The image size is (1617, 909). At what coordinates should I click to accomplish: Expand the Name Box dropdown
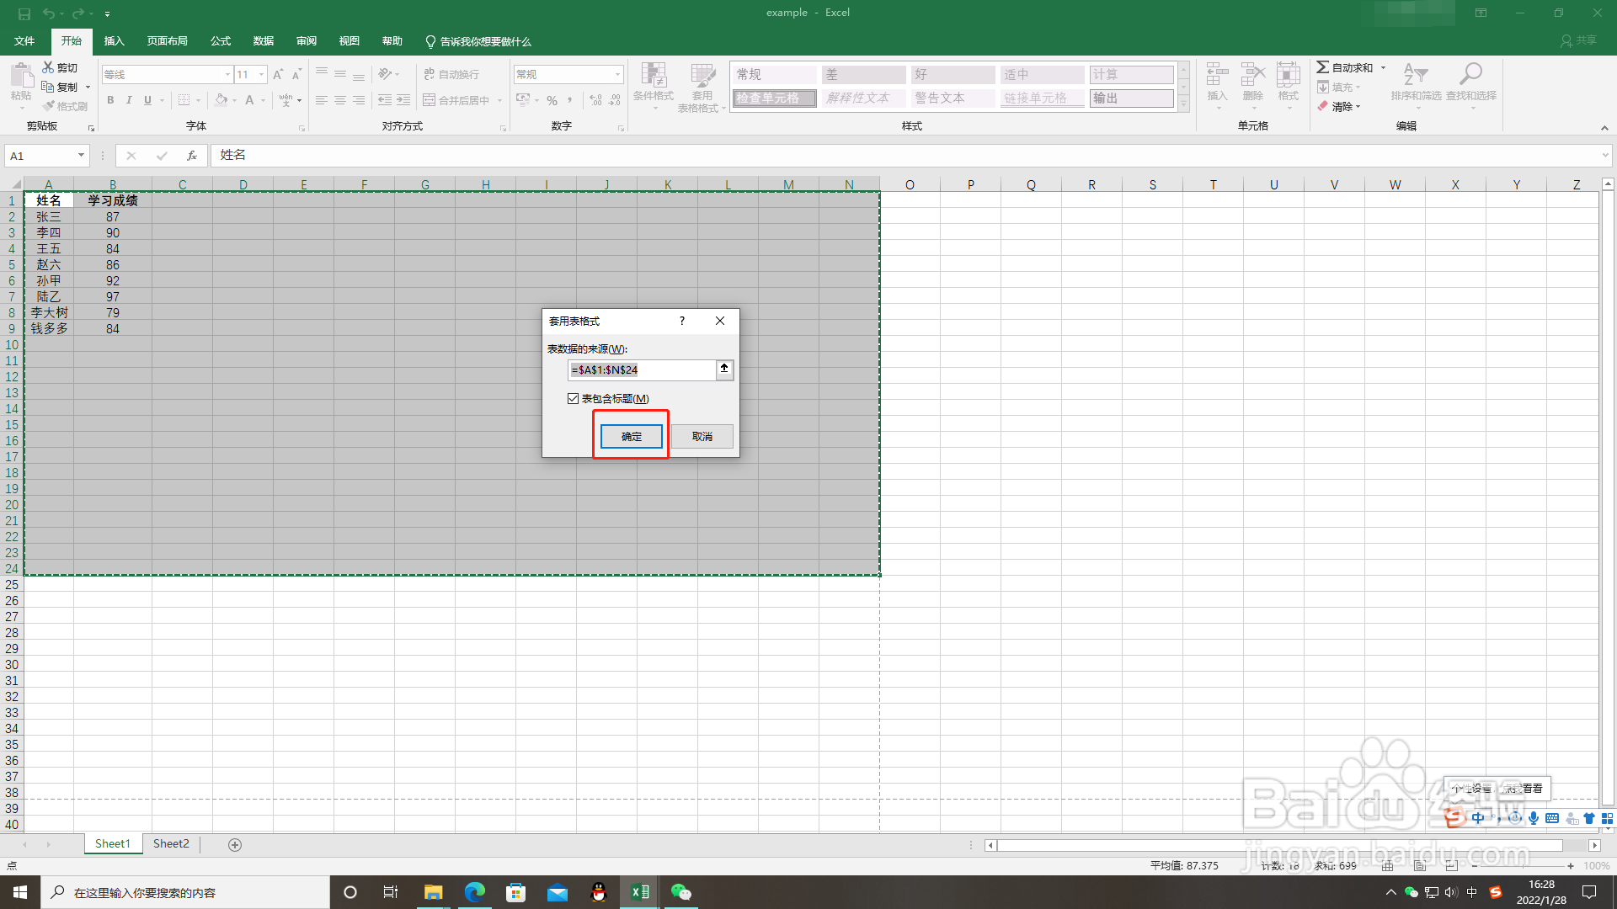coord(81,156)
